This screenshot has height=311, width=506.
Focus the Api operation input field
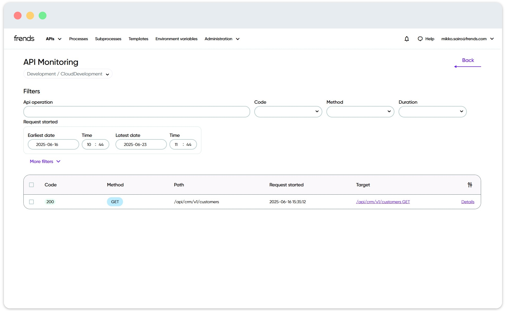coord(136,112)
